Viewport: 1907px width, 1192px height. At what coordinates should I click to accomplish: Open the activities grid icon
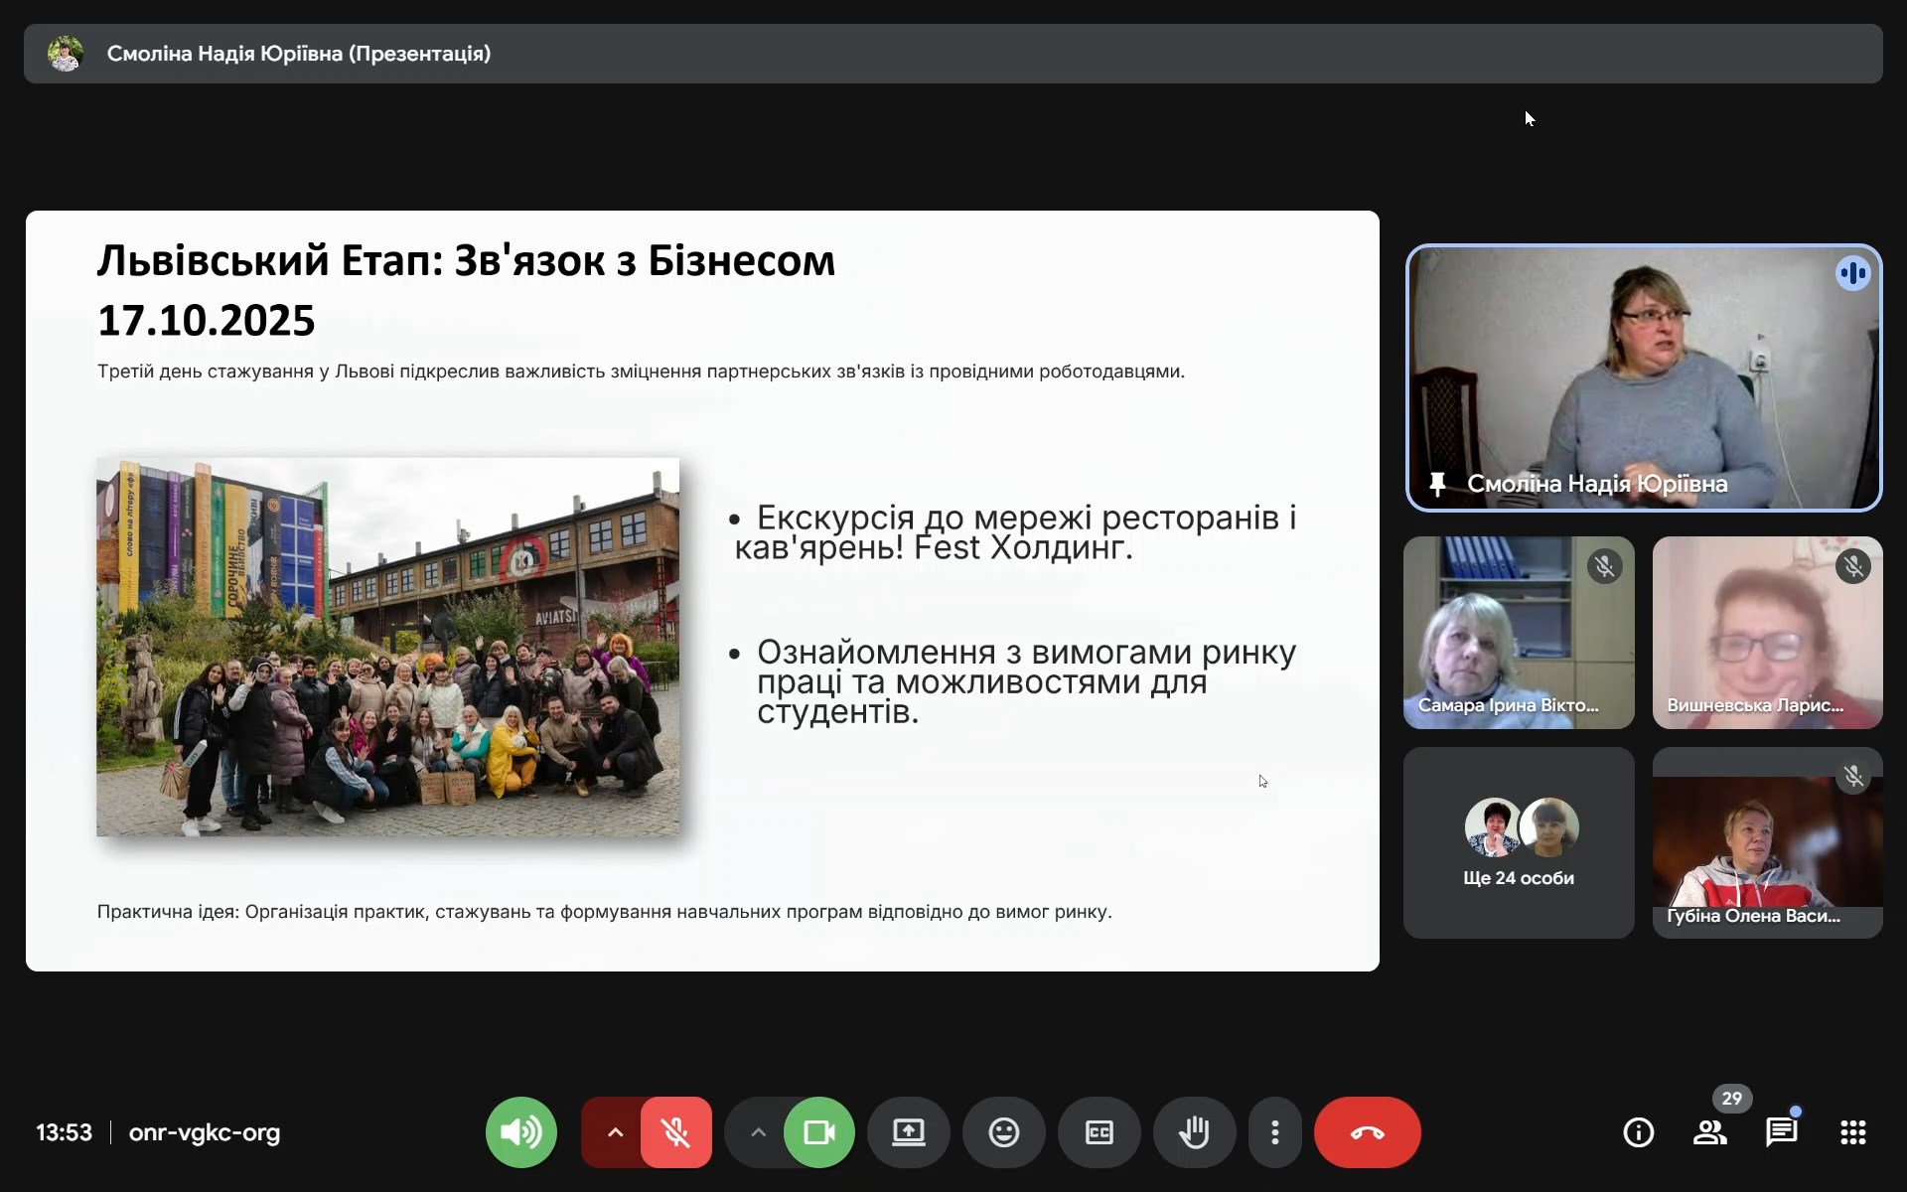coord(1852,1132)
